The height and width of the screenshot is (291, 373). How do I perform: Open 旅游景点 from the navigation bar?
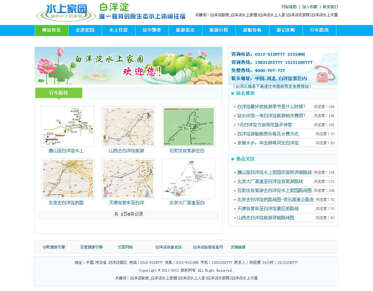(x=186, y=30)
